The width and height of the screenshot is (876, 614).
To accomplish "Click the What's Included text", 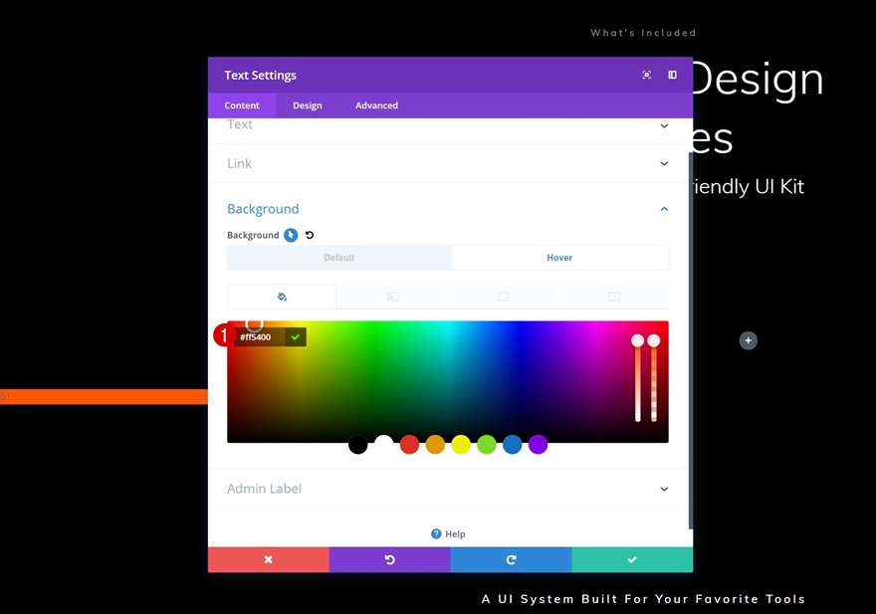I will click(x=643, y=33).
